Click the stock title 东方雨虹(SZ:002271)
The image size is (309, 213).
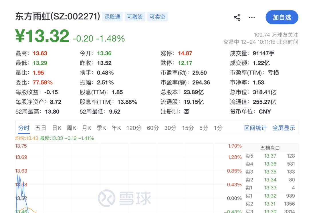pyautogui.click(x=58, y=17)
